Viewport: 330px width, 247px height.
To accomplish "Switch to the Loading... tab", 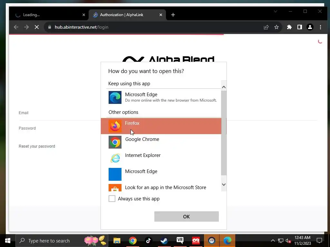I will tap(48, 15).
